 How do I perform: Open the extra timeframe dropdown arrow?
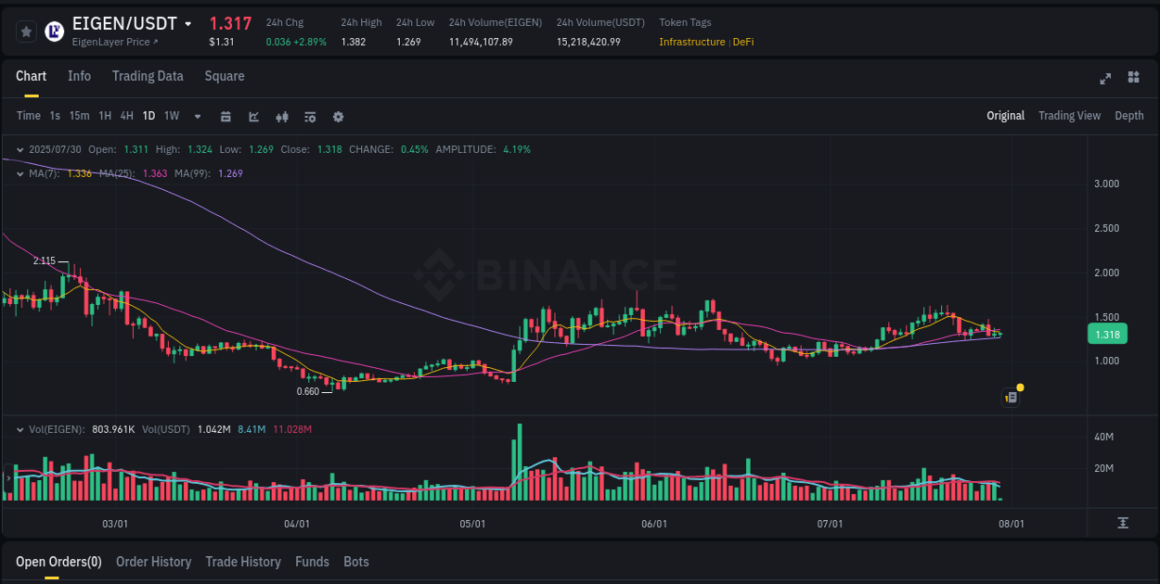coord(197,117)
